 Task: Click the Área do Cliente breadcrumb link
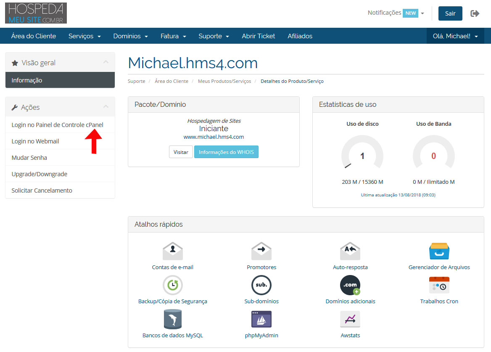172,81
